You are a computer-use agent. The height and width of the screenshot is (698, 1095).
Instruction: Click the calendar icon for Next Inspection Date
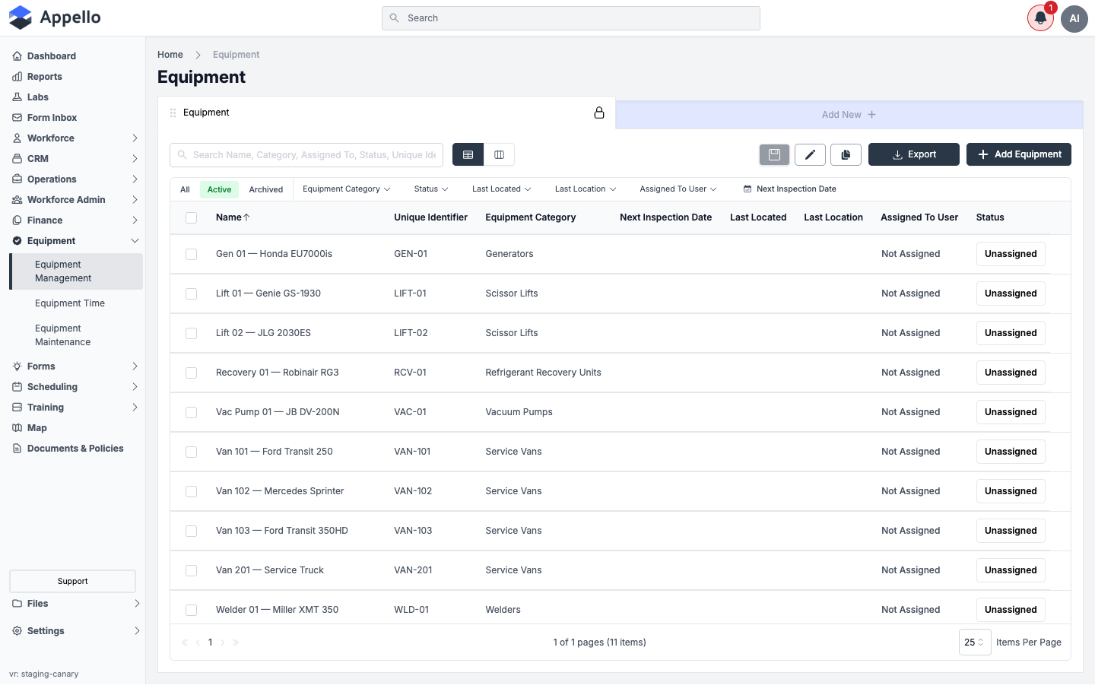[747, 189]
